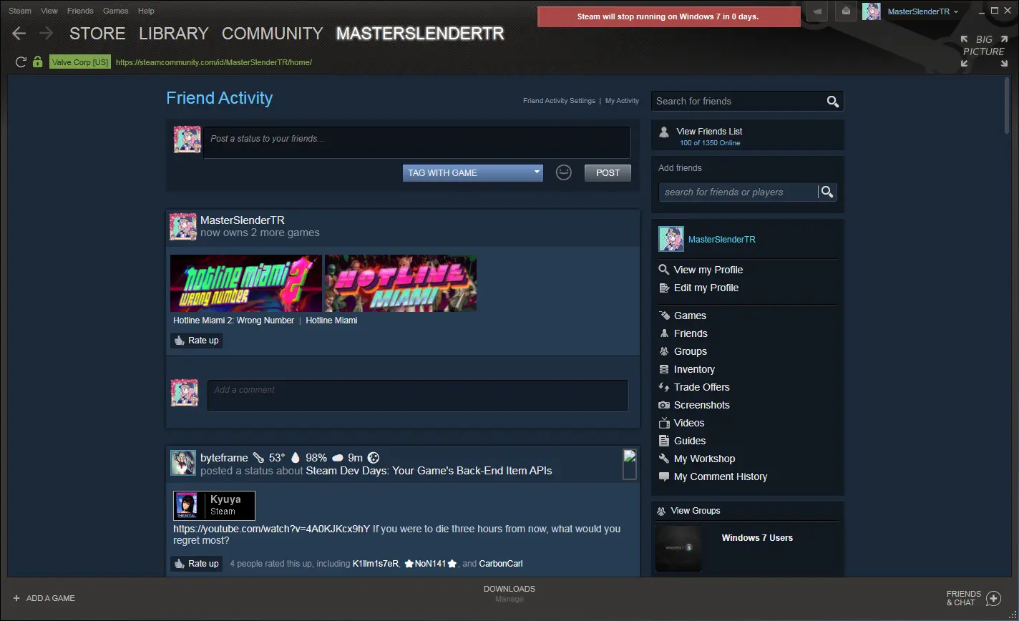Expand the MasterSlenderTR account dropdown in title bar

923,11
